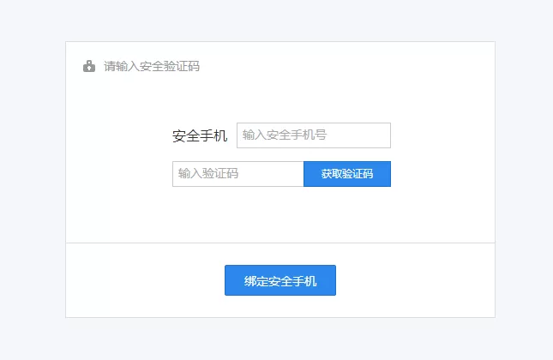
Task: Click the white text on 绑定安全手机
Action: [280, 281]
